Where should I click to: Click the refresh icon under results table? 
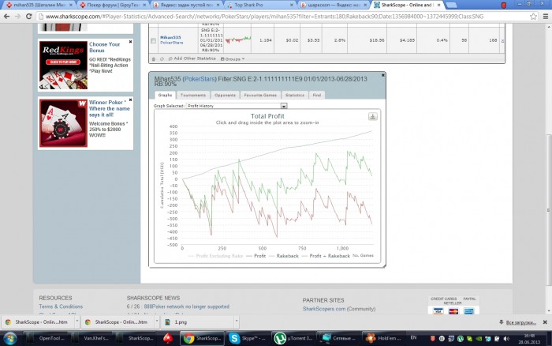(x=162, y=59)
